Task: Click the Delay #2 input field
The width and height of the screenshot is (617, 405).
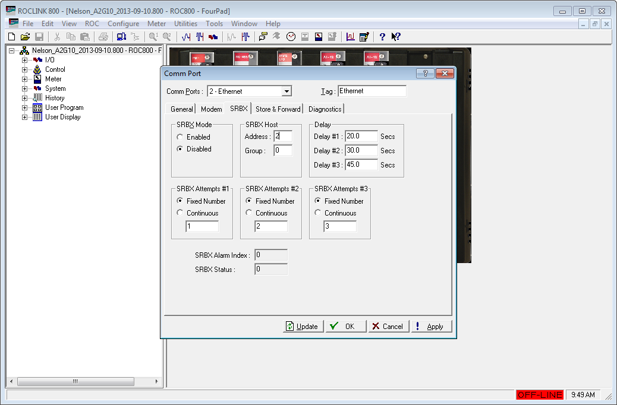Action: point(361,150)
